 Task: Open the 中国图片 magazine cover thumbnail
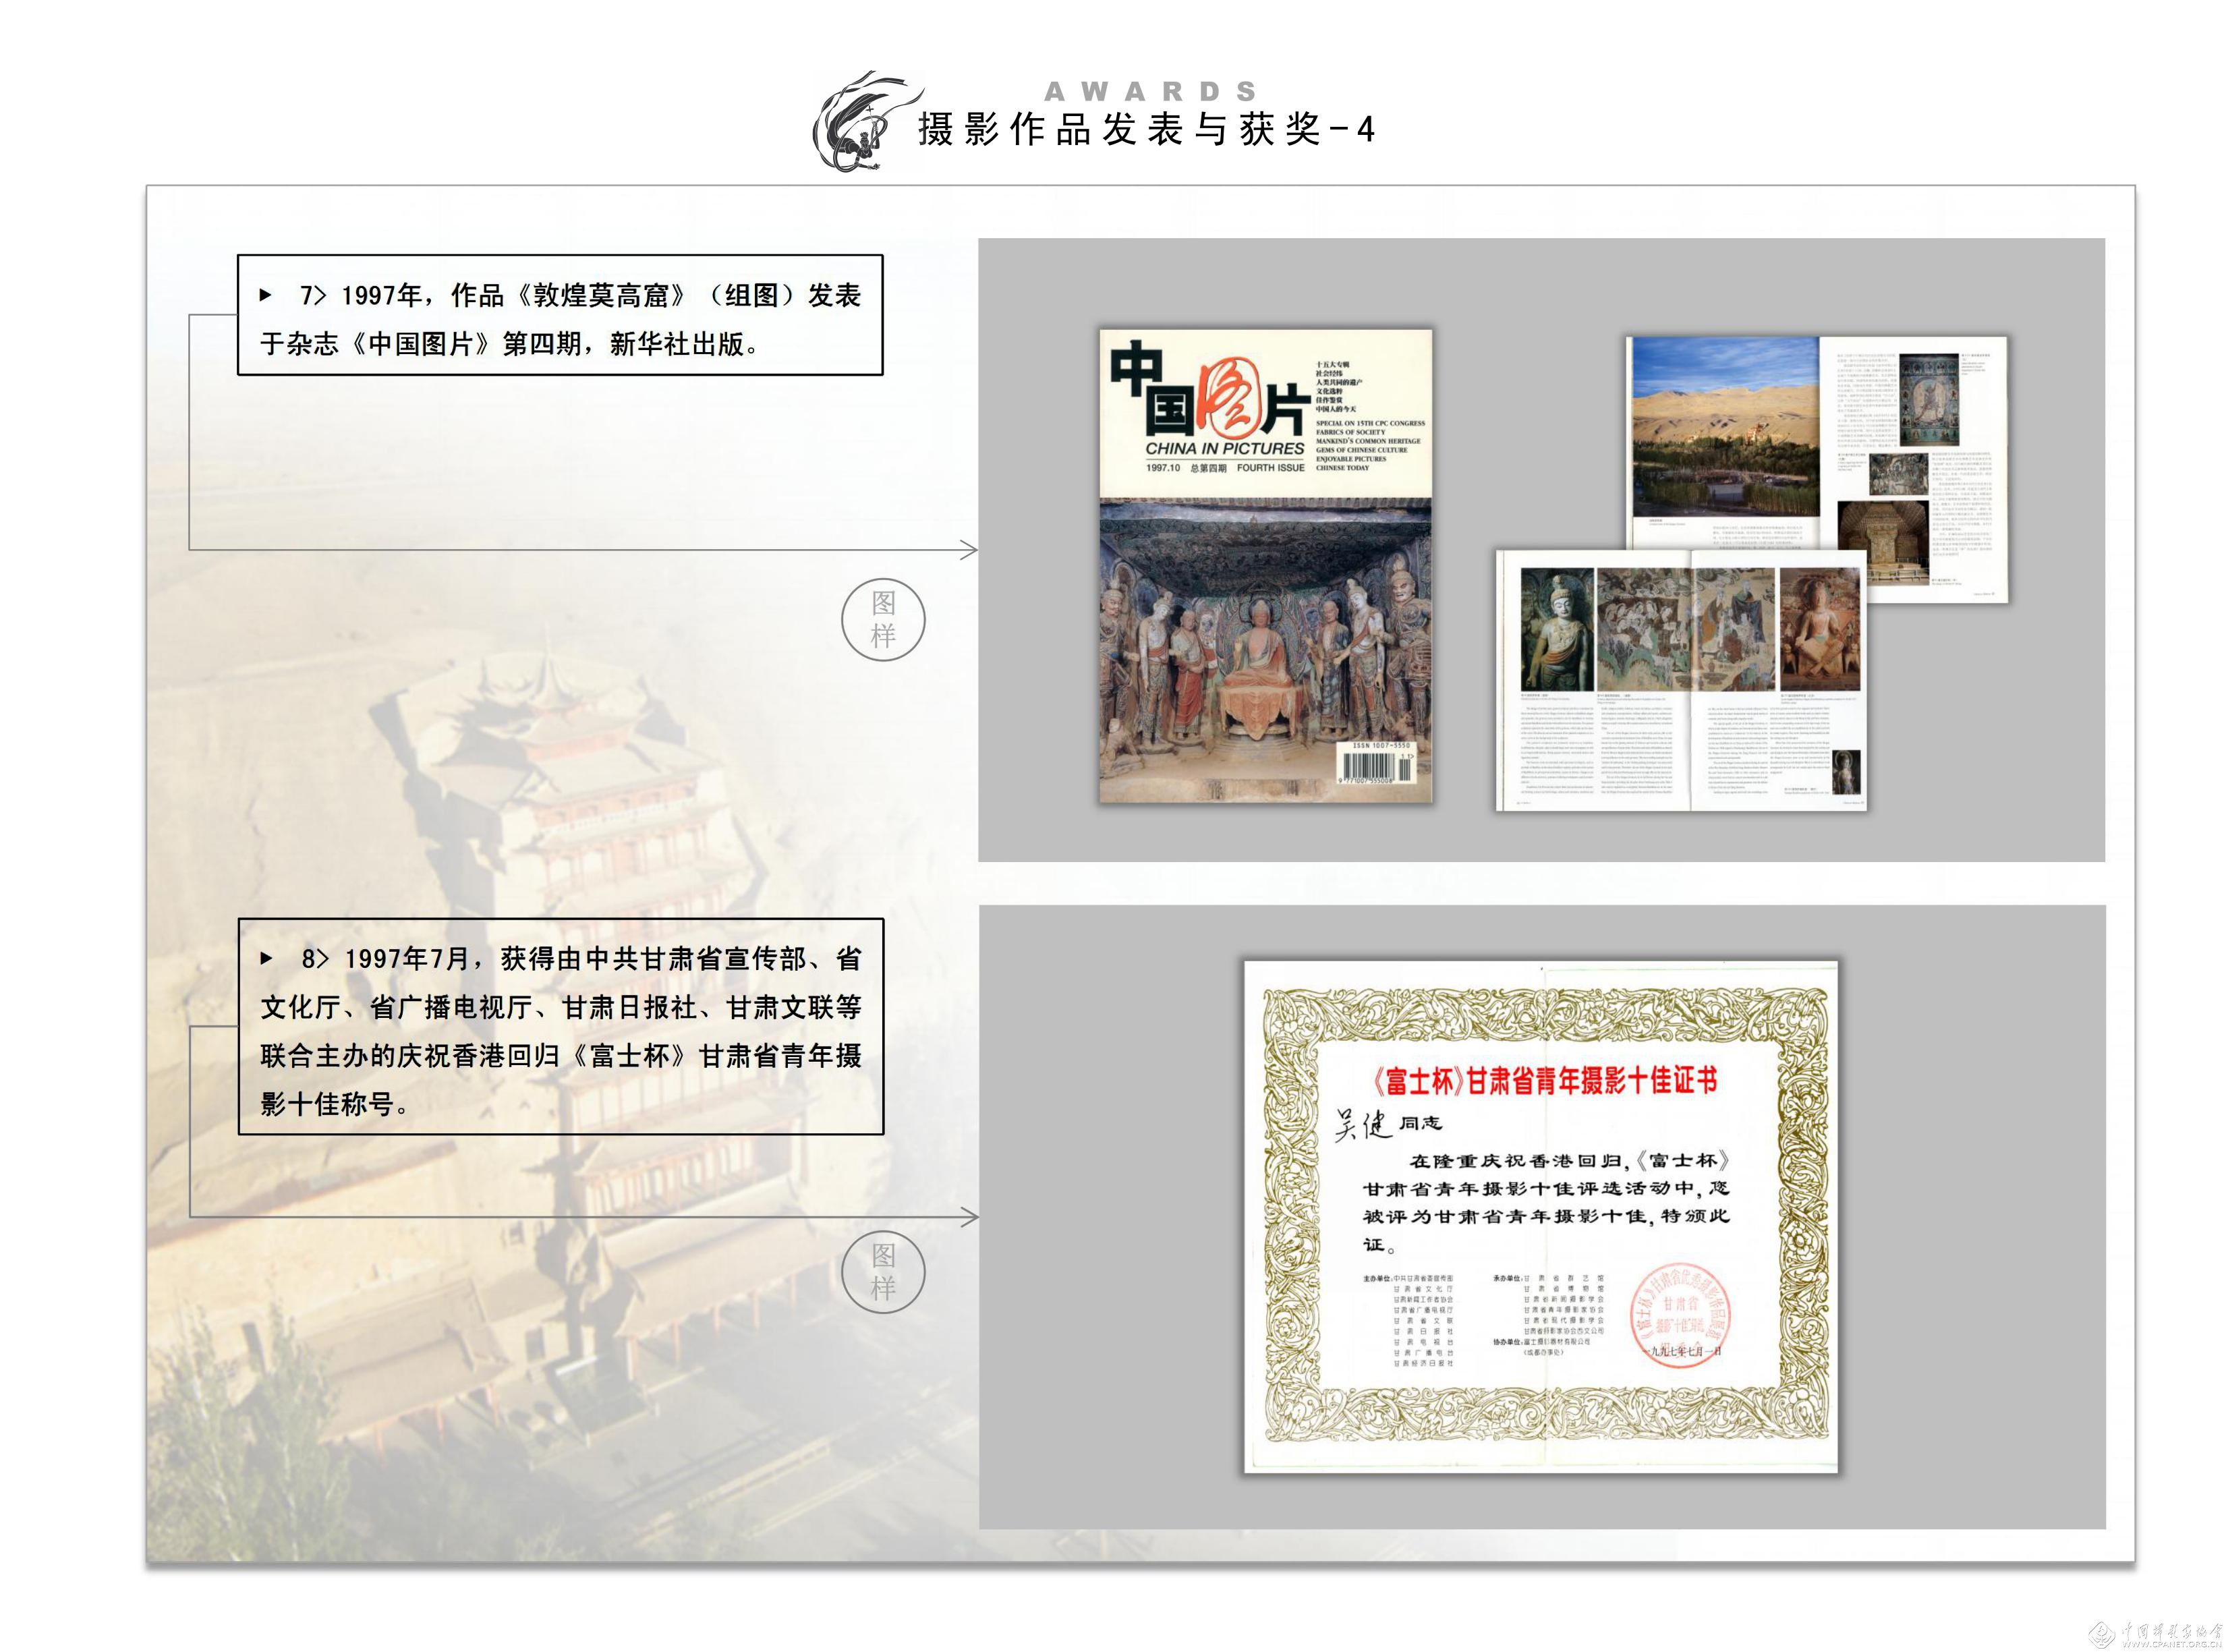click(1266, 566)
